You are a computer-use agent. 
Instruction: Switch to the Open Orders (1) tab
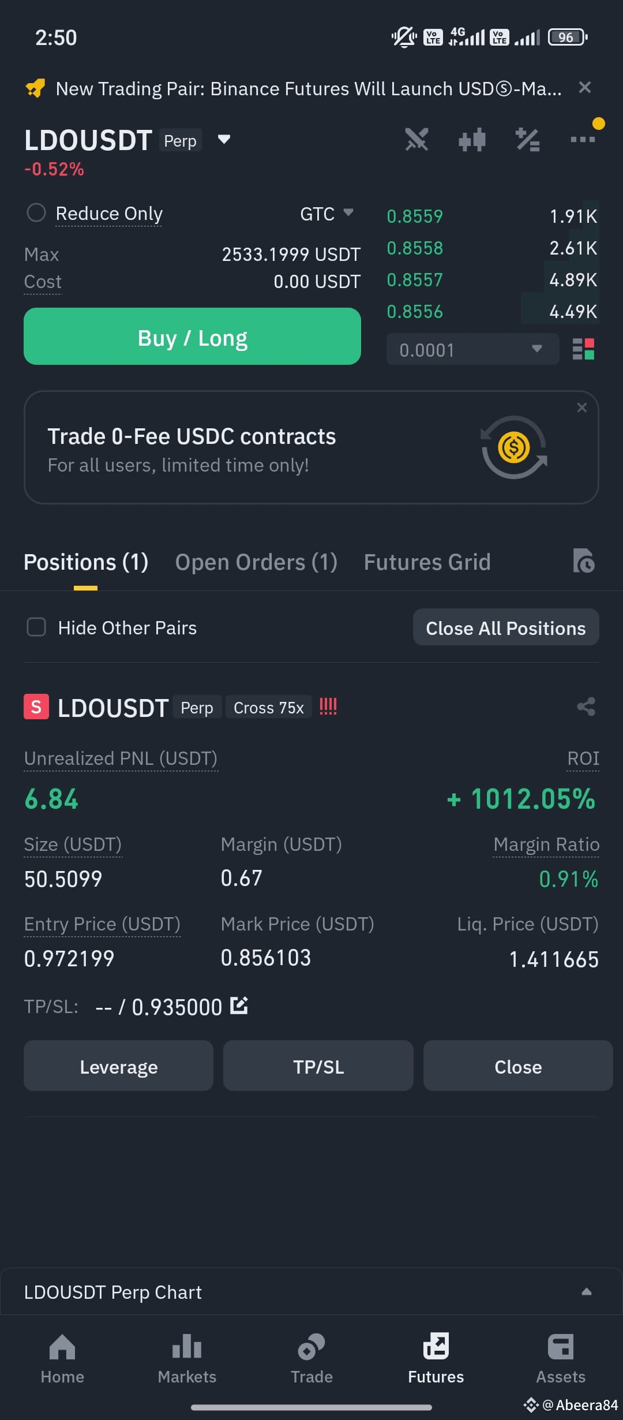click(256, 562)
